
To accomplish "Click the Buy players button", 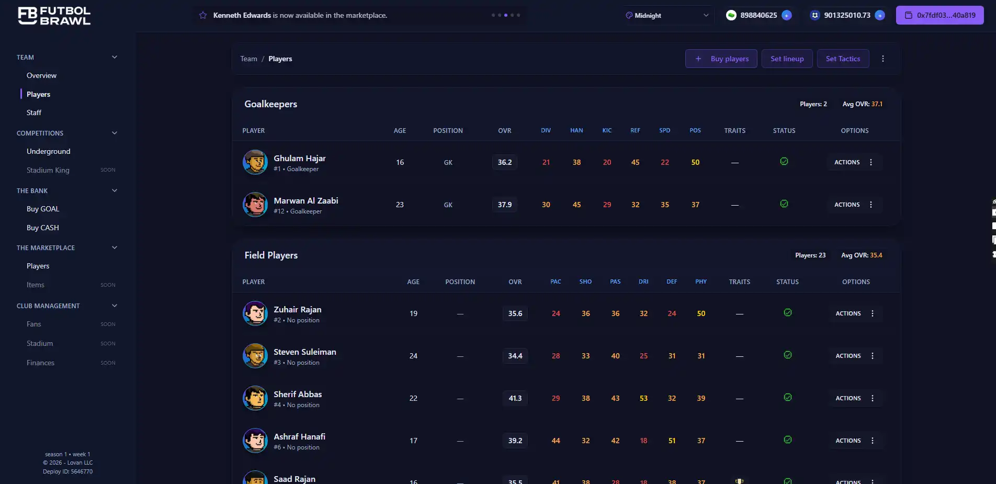I will [x=721, y=59].
